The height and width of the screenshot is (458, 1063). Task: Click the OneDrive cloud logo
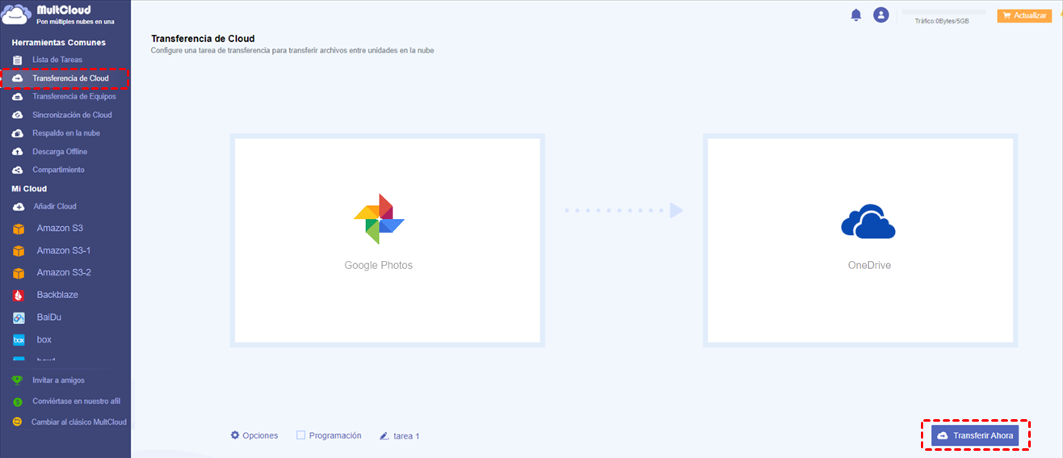(868, 221)
